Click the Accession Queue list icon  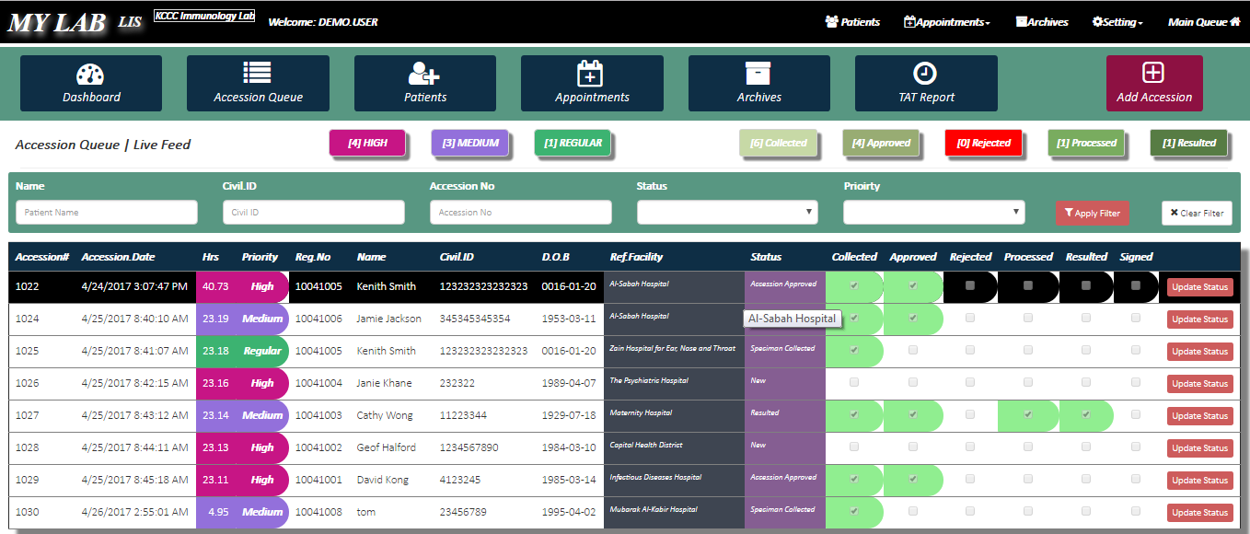click(x=258, y=74)
